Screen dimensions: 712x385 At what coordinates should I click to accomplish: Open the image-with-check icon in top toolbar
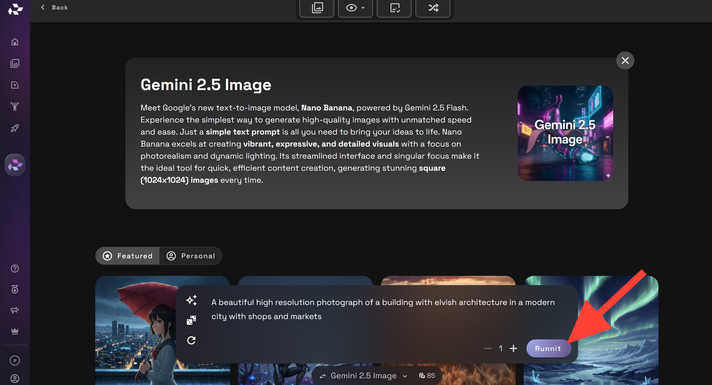pos(394,8)
